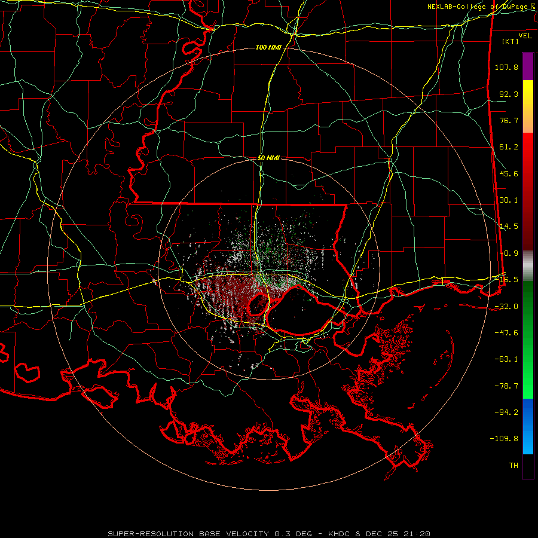
Task: Click the -94.2 velocity legend value
Action: [506, 412]
